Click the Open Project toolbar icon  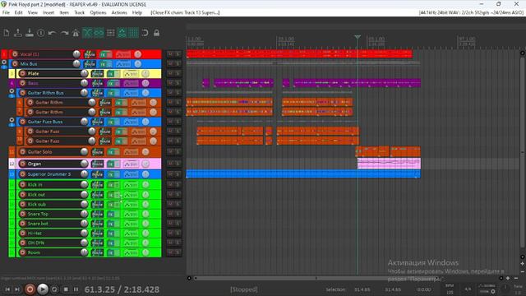(x=18, y=33)
